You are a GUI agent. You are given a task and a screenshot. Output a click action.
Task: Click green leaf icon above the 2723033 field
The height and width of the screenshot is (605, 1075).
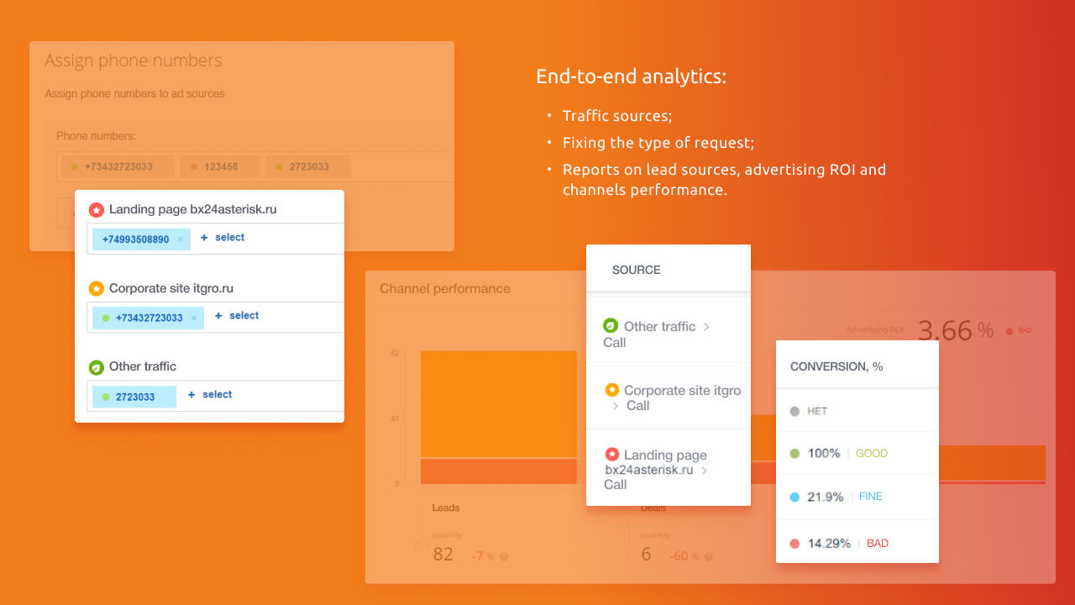click(x=97, y=367)
